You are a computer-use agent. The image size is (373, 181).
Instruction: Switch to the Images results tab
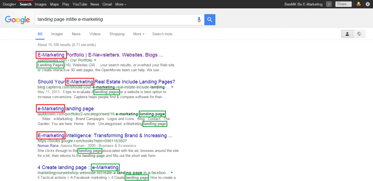click(x=57, y=34)
